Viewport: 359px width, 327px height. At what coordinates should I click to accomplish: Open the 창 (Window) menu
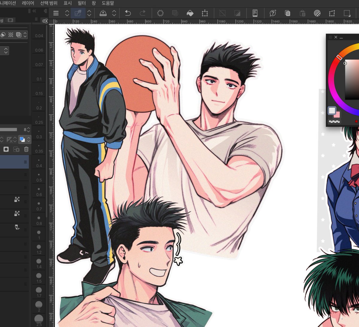94,3
